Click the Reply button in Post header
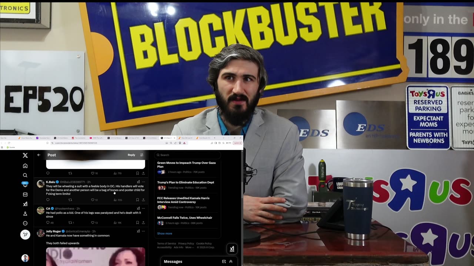 pos(131,155)
